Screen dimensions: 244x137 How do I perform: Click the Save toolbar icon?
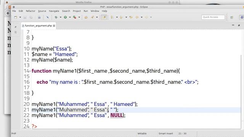pyautogui.click(x=25, y=17)
